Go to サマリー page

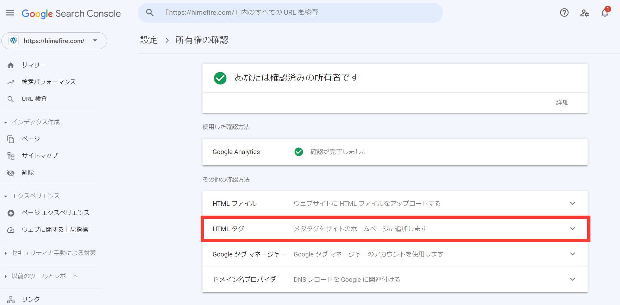tap(33, 65)
